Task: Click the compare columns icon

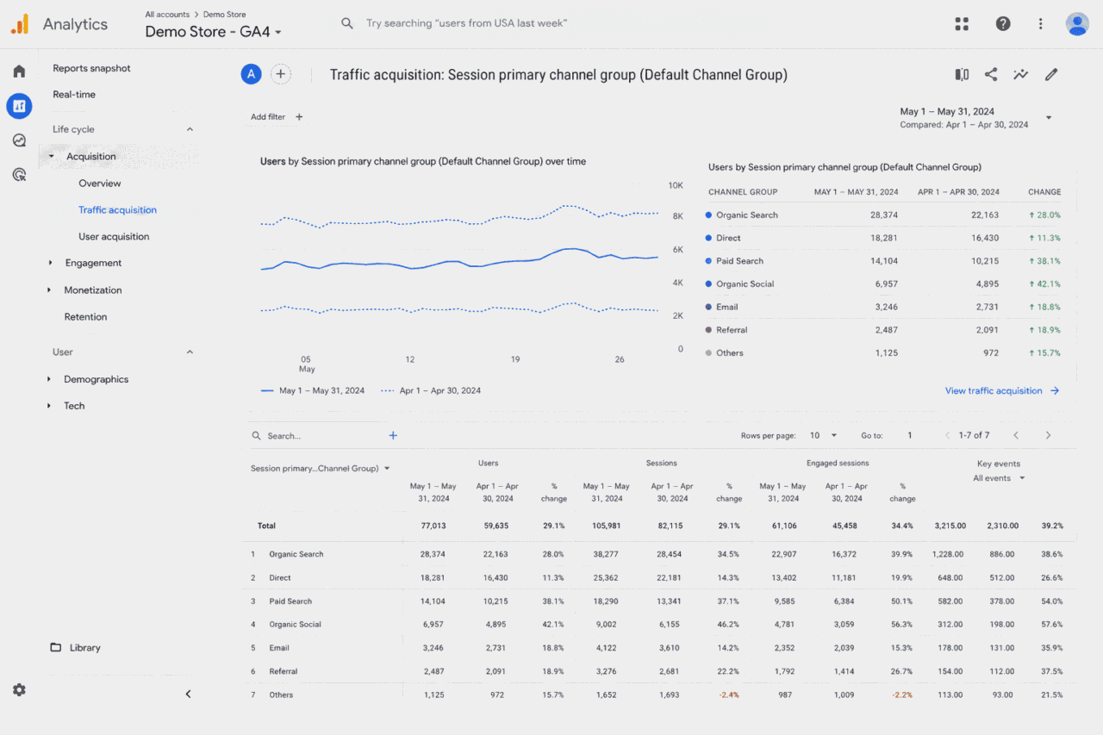Action: pyautogui.click(x=962, y=75)
